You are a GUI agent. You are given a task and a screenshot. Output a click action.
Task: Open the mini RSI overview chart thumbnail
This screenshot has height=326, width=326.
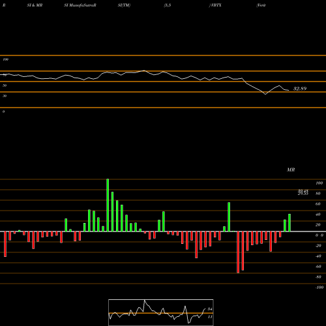pyautogui.click(x=161, y=312)
